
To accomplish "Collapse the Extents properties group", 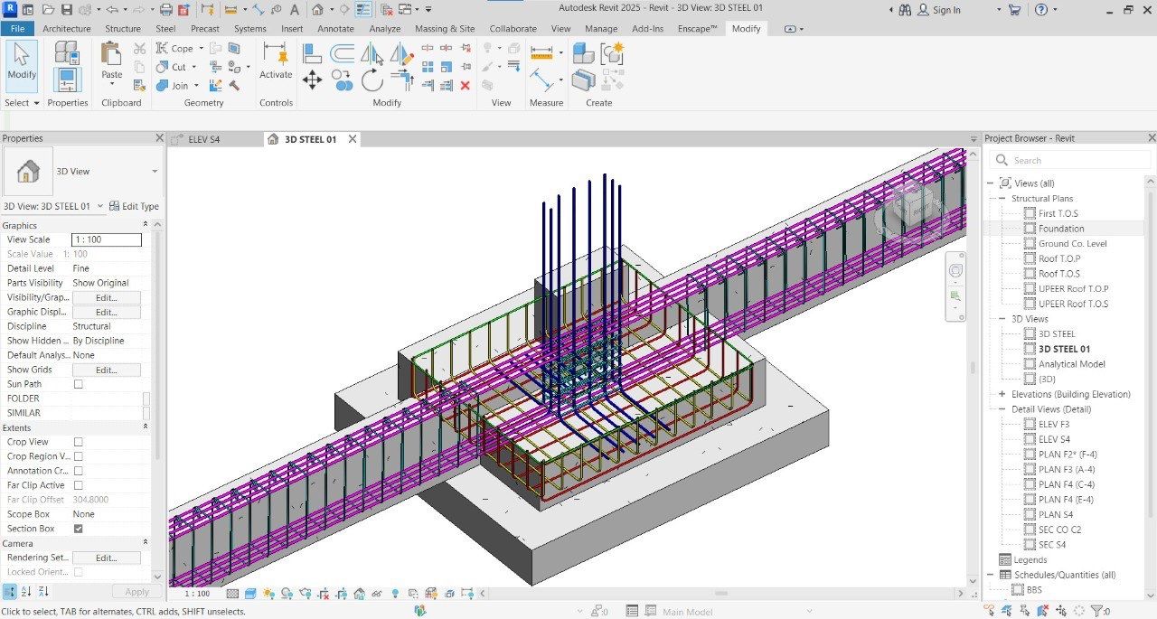I will [146, 427].
